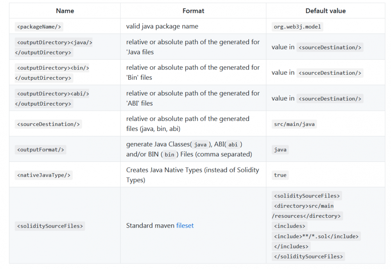This screenshot has width=391, height=269.
Task: Select the <packageName/> code tag
Action: pos(39,27)
